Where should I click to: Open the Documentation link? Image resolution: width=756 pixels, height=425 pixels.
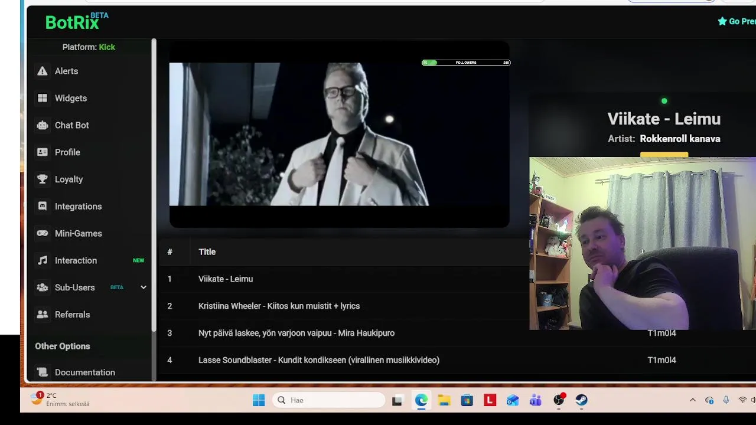click(x=85, y=372)
